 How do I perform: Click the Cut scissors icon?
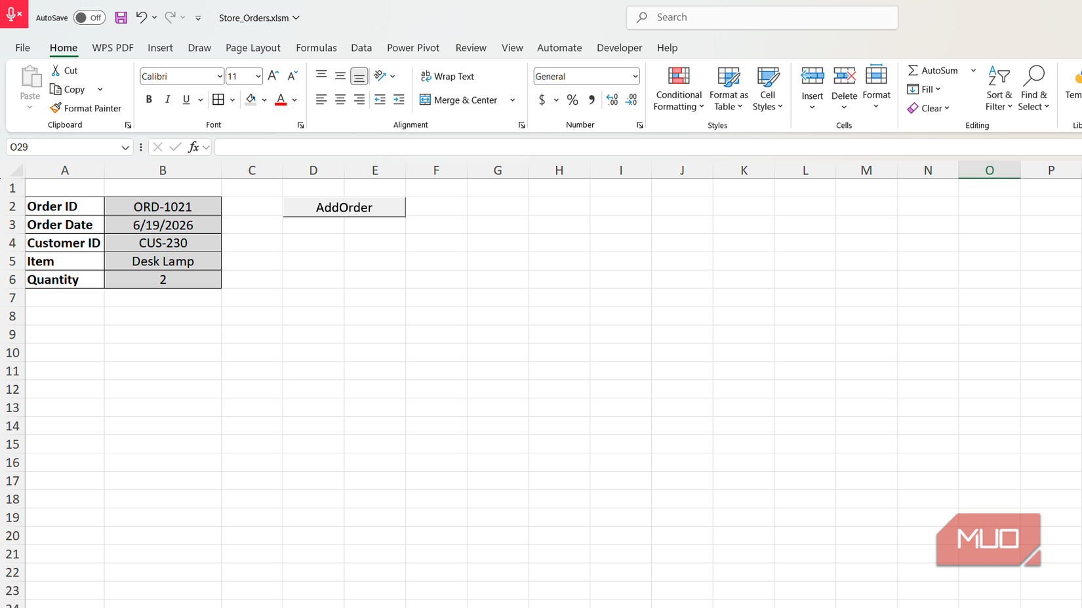coord(56,70)
